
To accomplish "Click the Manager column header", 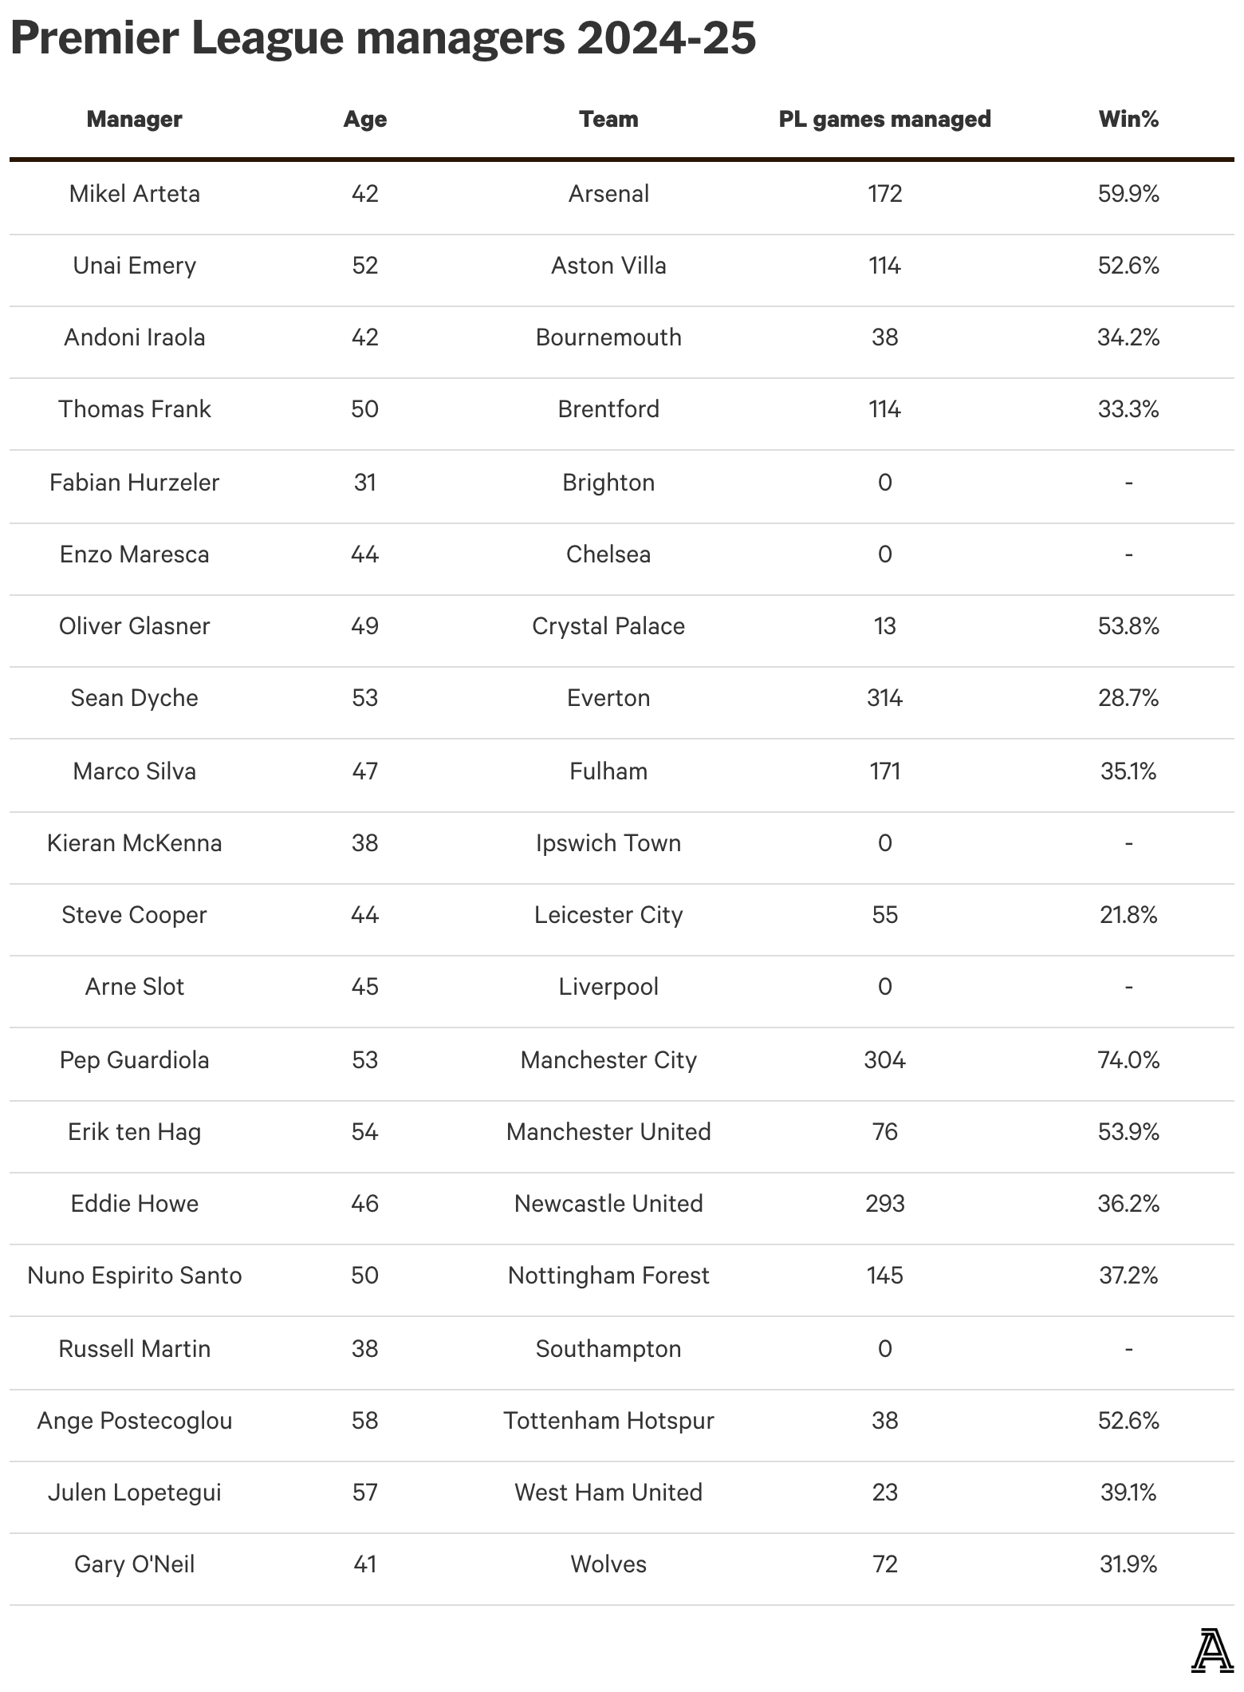I will click(134, 120).
